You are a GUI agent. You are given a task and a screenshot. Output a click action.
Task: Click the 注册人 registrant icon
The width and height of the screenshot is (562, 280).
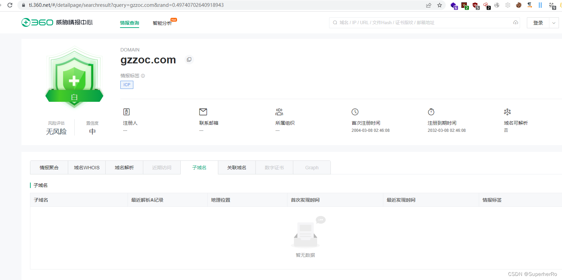[127, 112]
